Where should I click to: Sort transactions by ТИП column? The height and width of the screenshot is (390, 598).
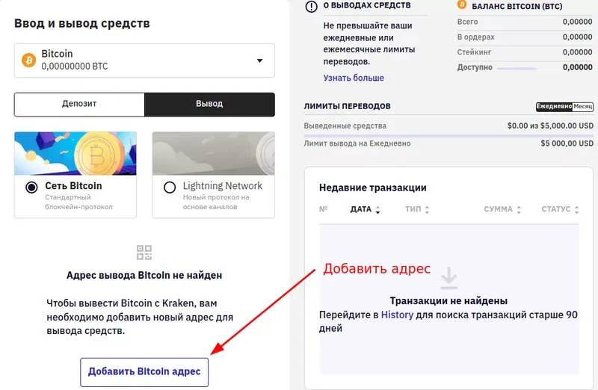(417, 209)
